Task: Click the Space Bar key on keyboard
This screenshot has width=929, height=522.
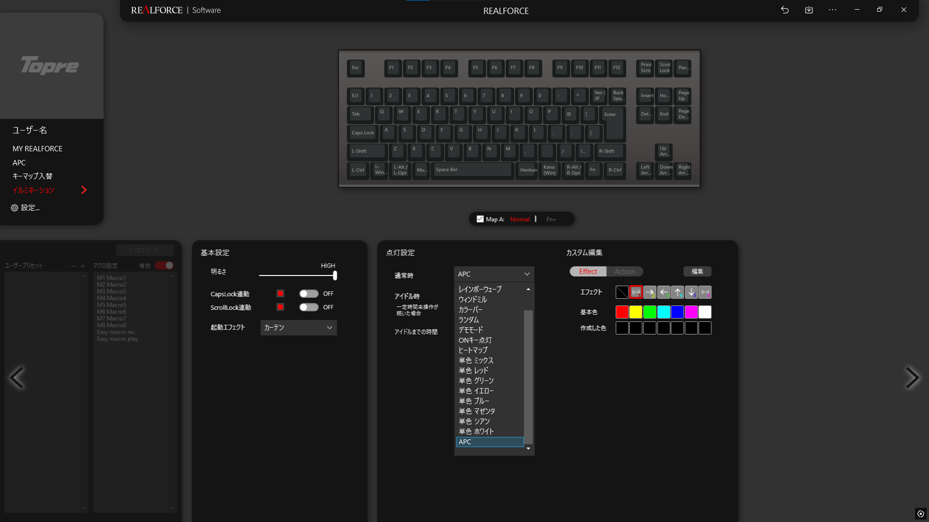Action: coord(472,170)
